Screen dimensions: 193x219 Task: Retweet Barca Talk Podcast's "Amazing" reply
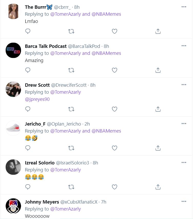click(71, 70)
